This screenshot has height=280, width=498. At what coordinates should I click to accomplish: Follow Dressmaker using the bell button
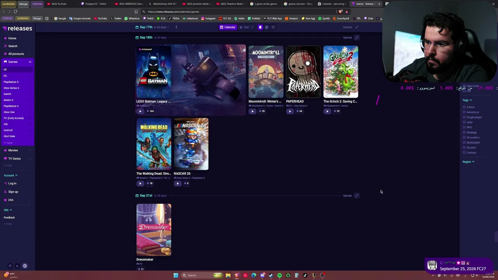pyautogui.click(x=140, y=269)
